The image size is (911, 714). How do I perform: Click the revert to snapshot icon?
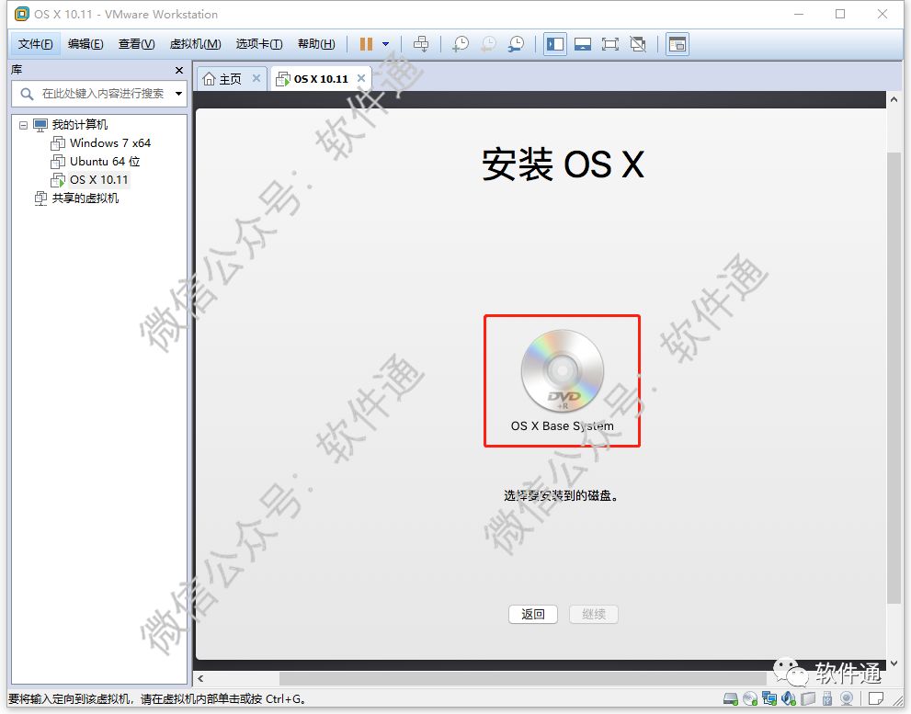point(489,44)
